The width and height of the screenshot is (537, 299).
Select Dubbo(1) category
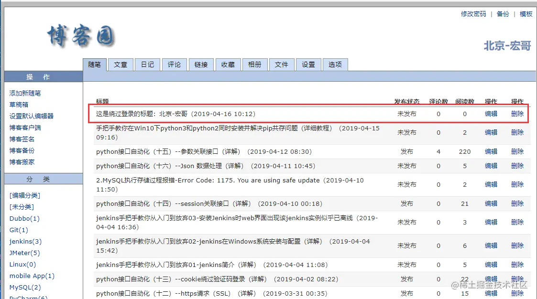pos(24,218)
